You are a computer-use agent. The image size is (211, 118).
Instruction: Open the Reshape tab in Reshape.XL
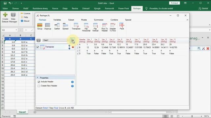point(43,20)
